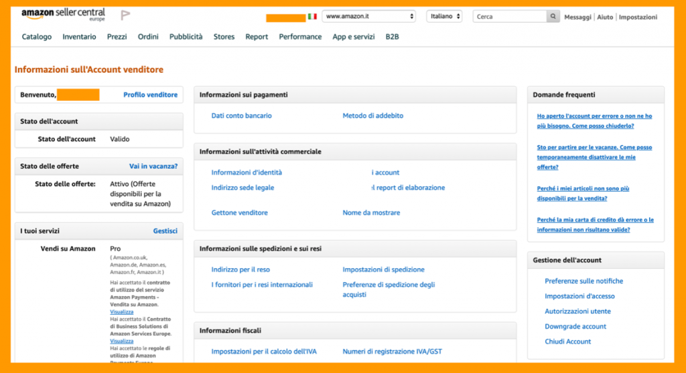Click Downgrade account
This screenshot has width=686, height=373.
(x=575, y=327)
